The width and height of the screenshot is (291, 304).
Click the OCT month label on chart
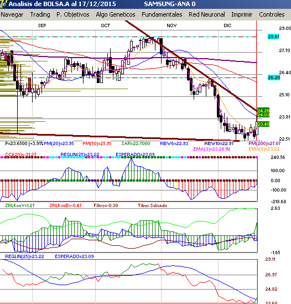tap(106, 25)
